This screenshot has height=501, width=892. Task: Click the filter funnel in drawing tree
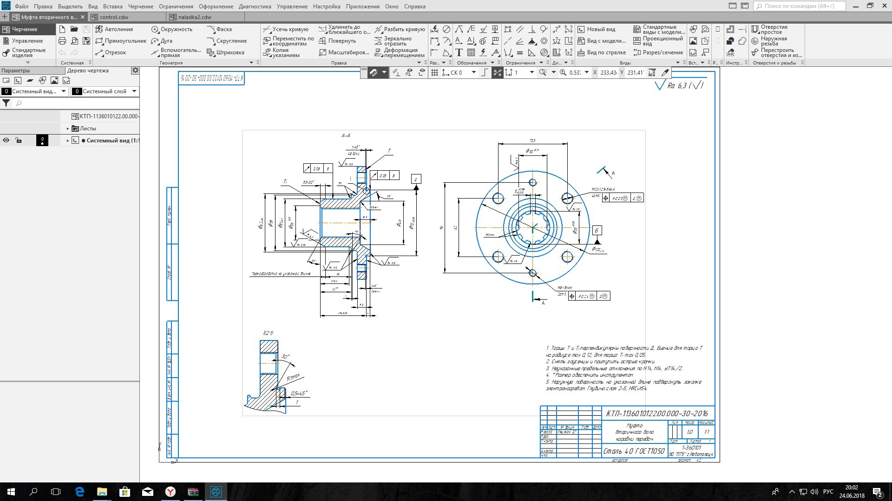(x=6, y=103)
